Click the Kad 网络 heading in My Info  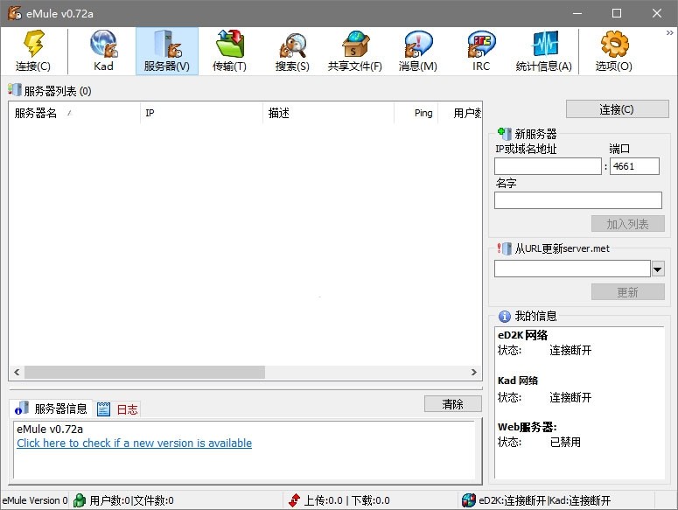[518, 381]
